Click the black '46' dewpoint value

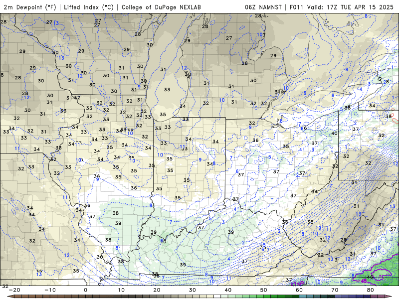(370, 277)
